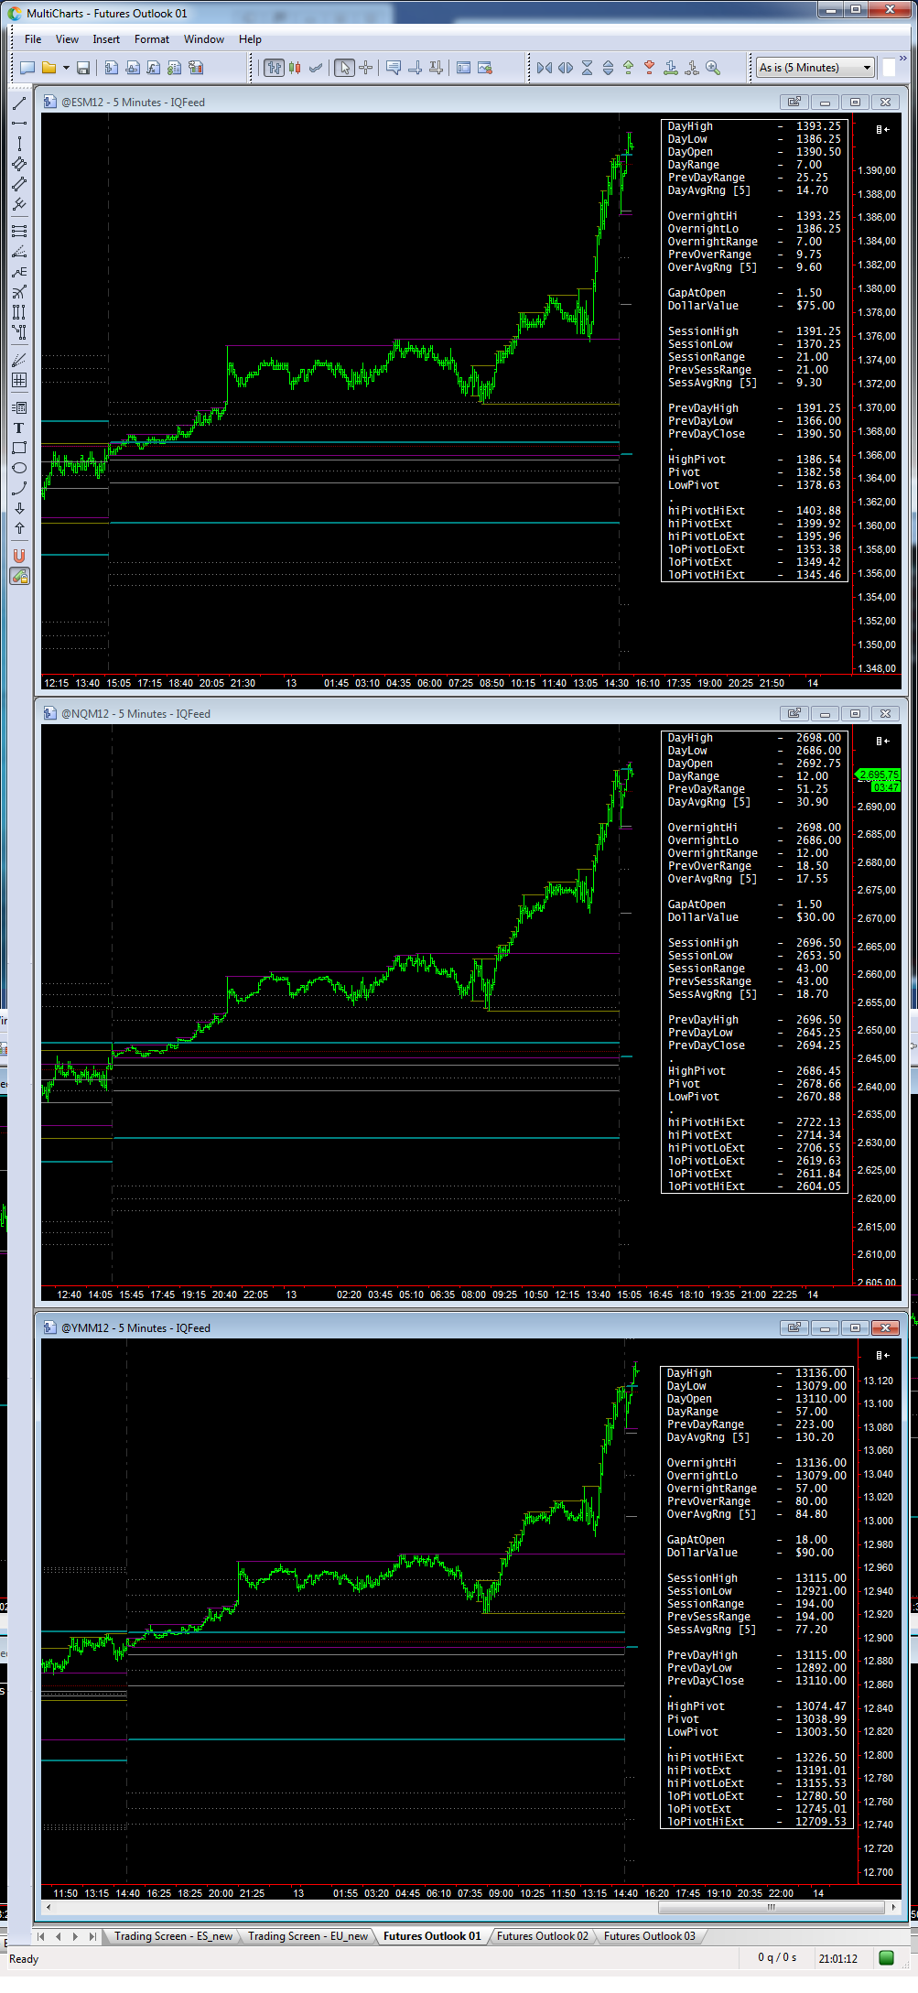Click the last-tab navigation arrow
The height and width of the screenshot is (1993, 918).
click(92, 1936)
